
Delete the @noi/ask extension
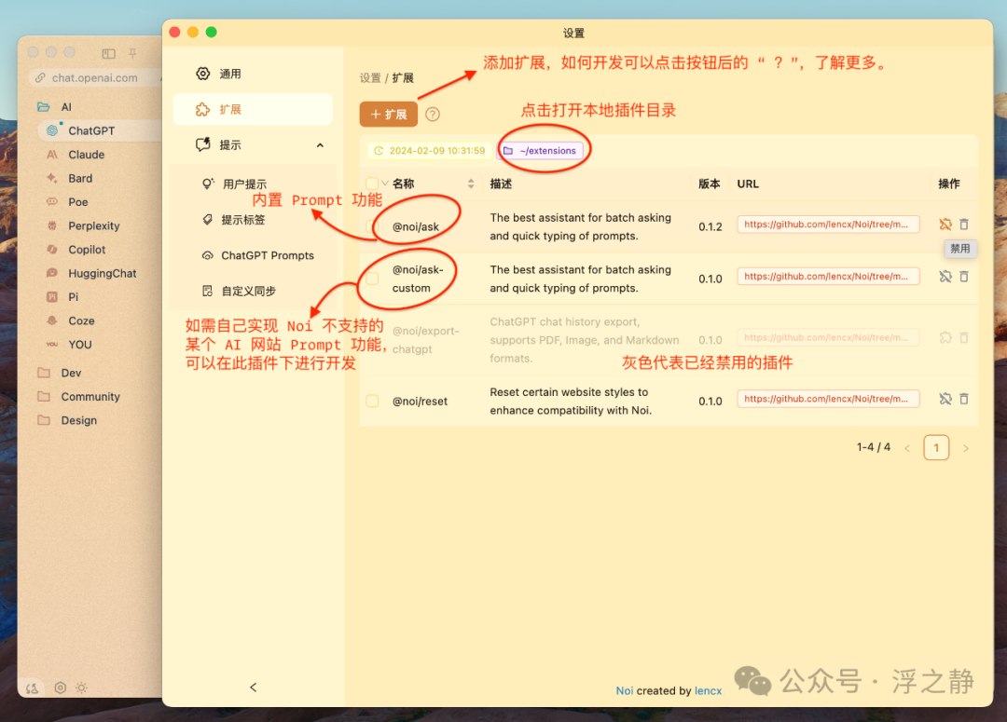(964, 224)
